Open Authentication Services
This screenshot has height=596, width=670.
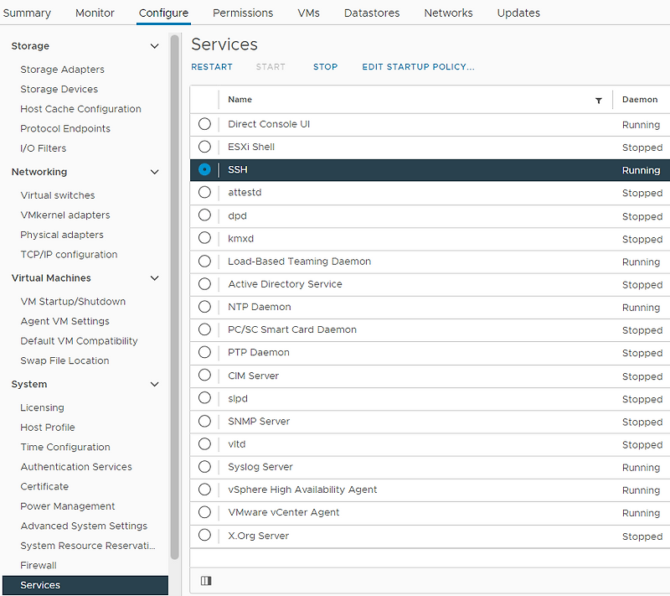(x=76, y=466)
